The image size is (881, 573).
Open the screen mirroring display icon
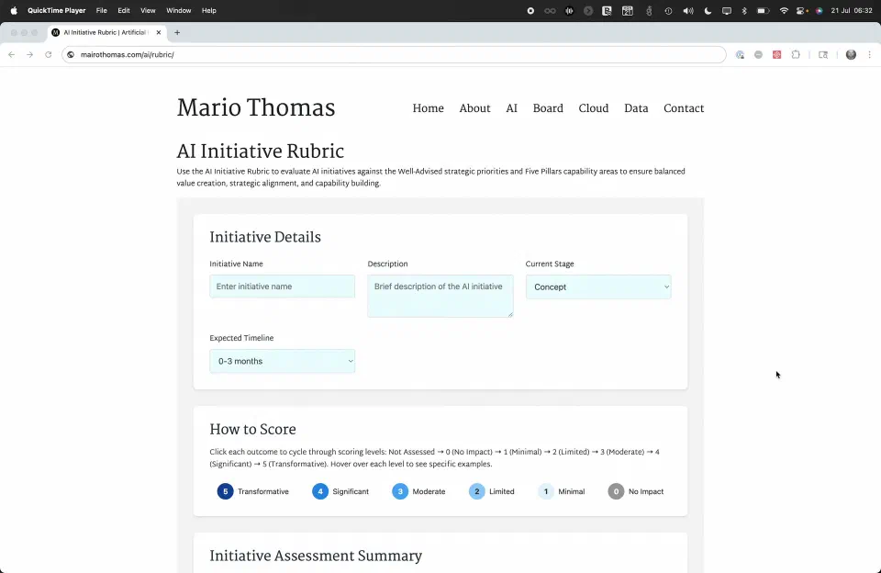pyautogui.click(x=727, y=11)
